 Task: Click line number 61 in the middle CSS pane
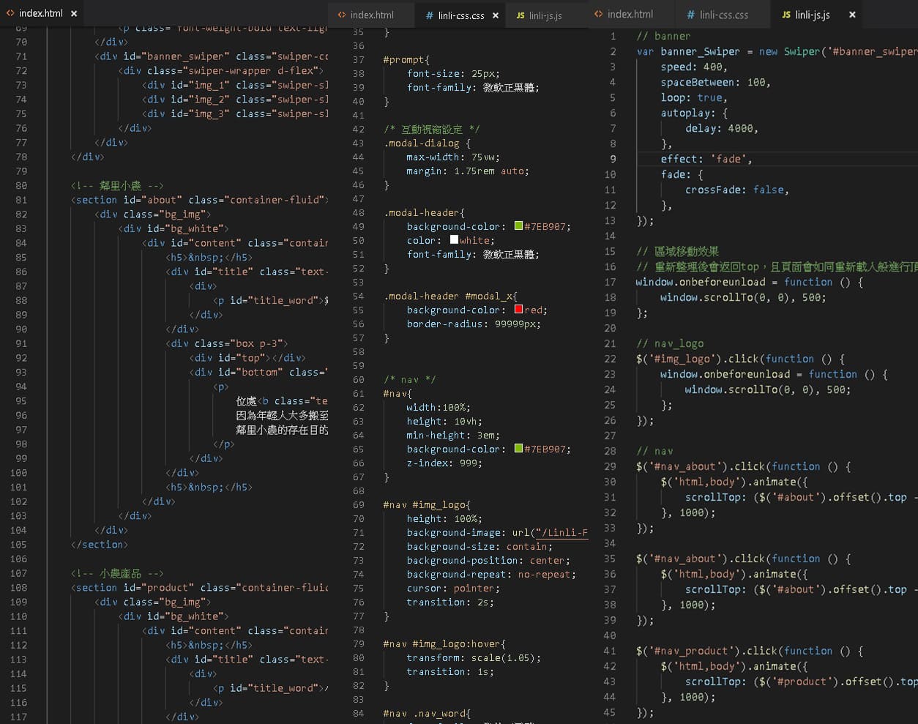tap(358, 393)
